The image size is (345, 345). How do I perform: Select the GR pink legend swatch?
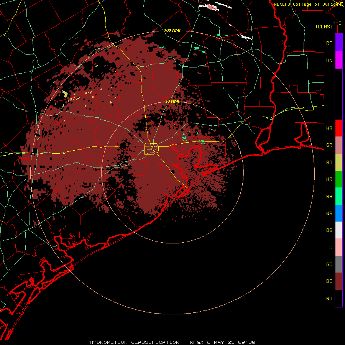tap(338, 145)
